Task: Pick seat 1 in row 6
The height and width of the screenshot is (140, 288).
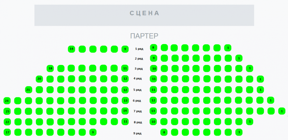Action: point(270,100)
